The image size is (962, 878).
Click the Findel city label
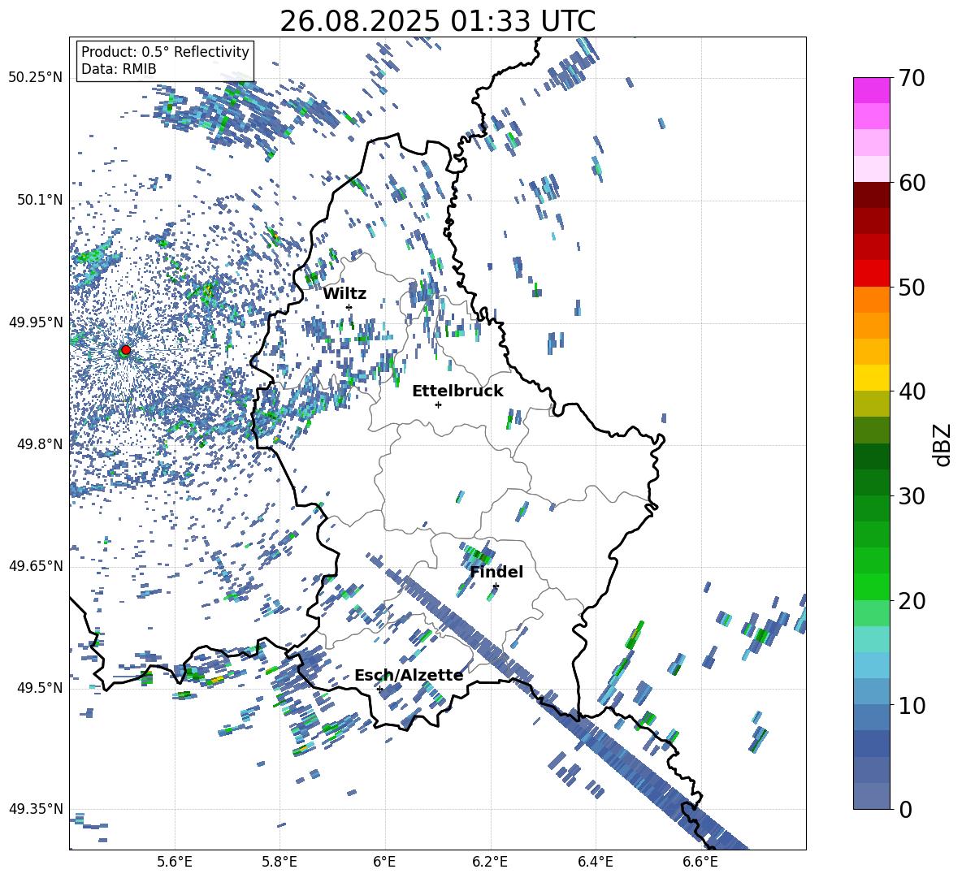(x=496, y=572)
